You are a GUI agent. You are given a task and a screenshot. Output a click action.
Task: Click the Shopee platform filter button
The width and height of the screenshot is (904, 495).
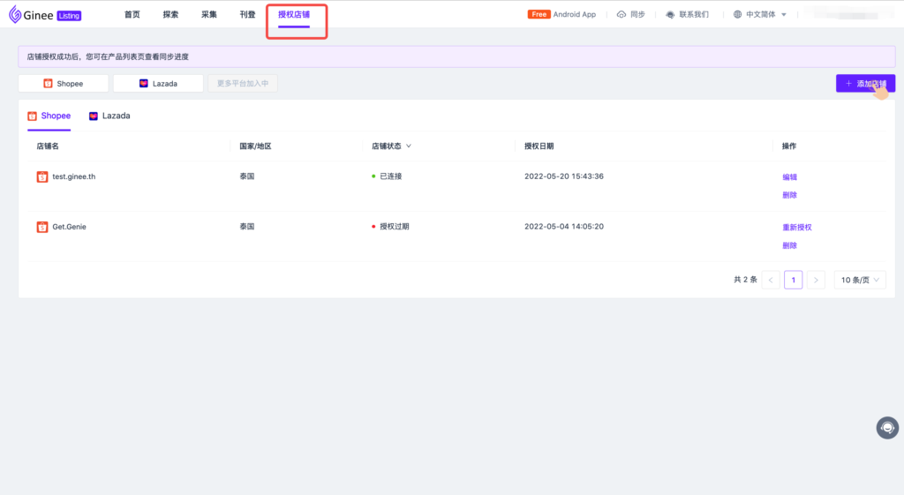64,83
